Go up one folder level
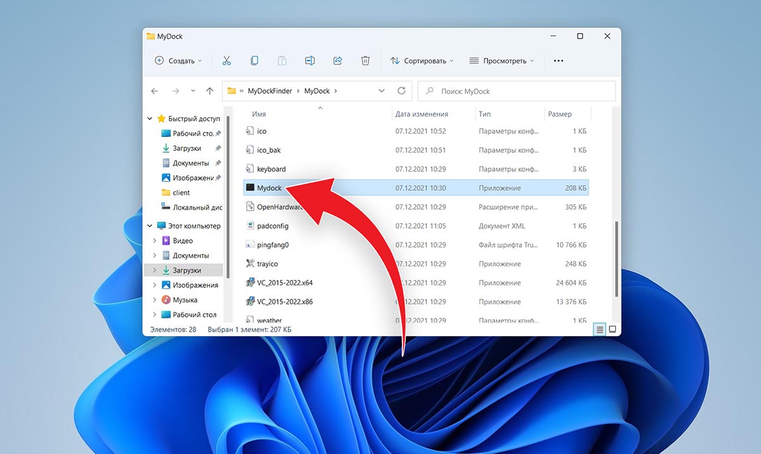Screen dimensions: 761x454 coord(210,91)
